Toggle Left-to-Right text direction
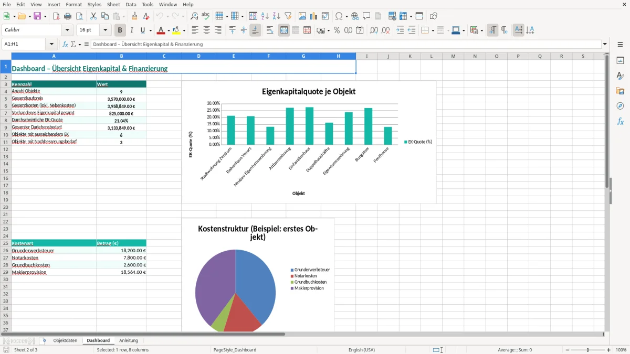 tap(492, 30)
